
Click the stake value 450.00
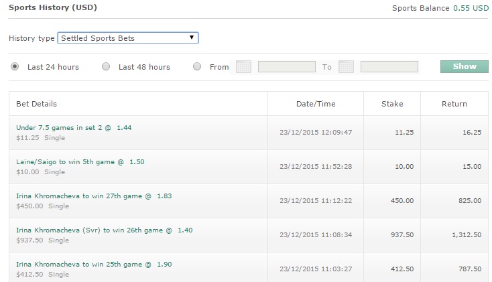coord(402,201)
